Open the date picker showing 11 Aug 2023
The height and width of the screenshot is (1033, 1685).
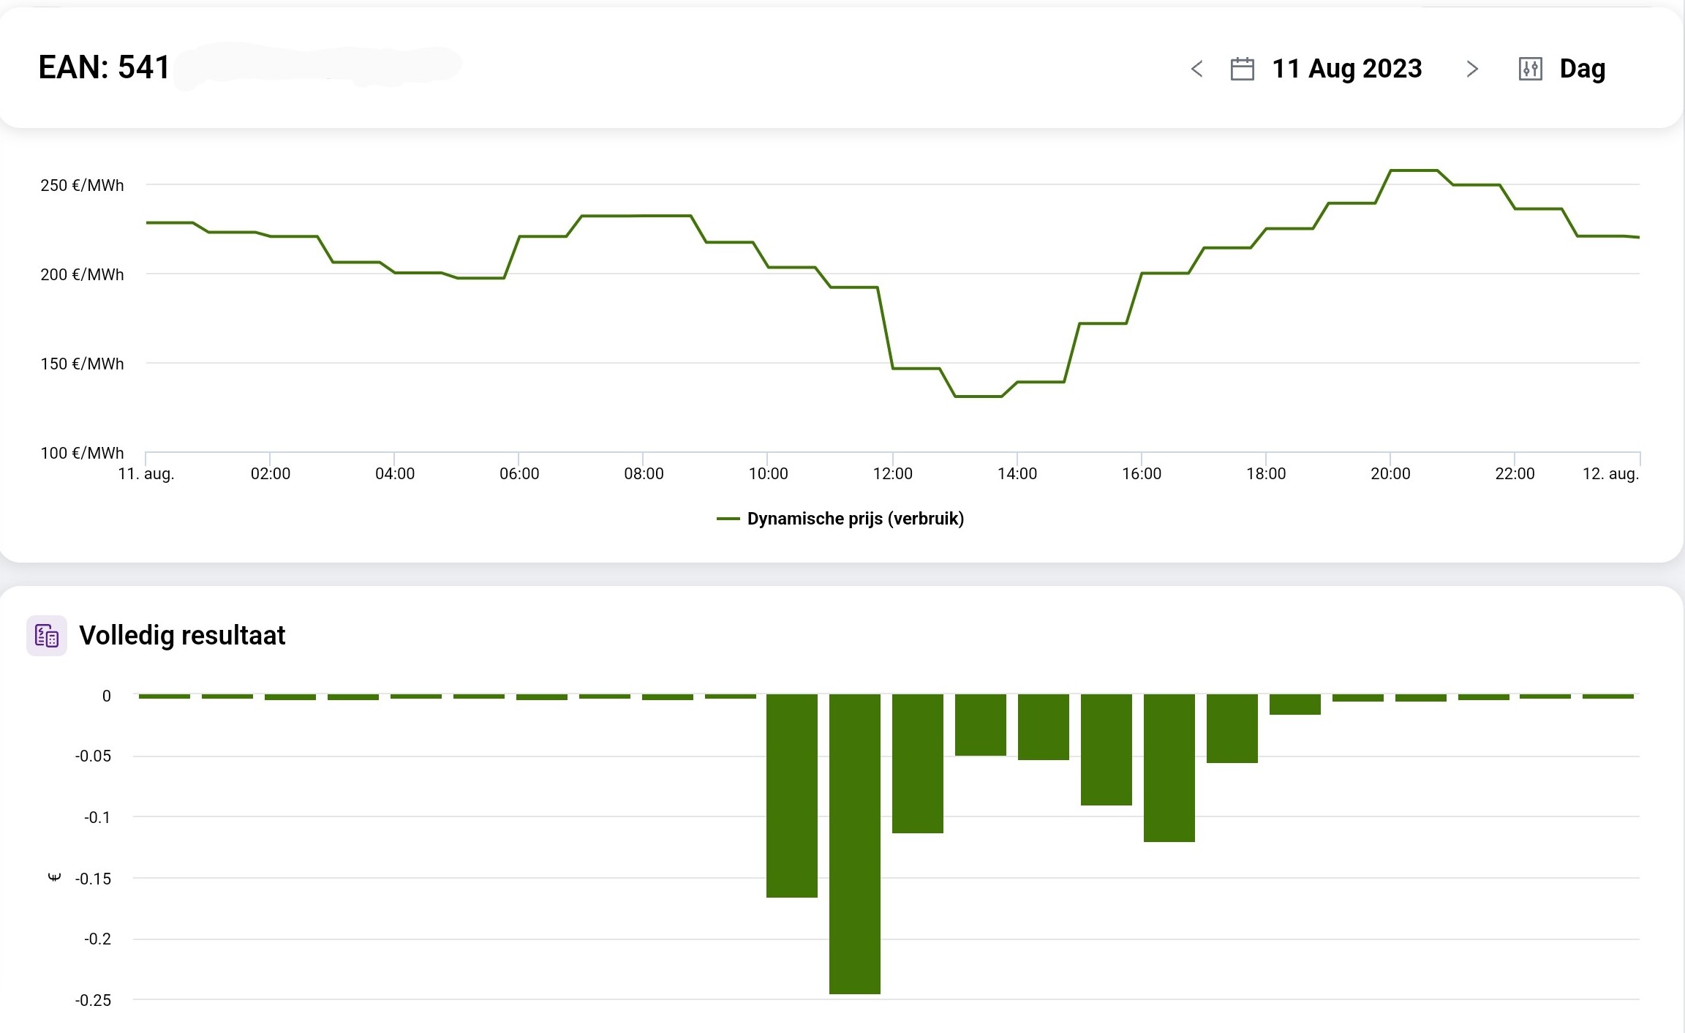click(1346, 69)
